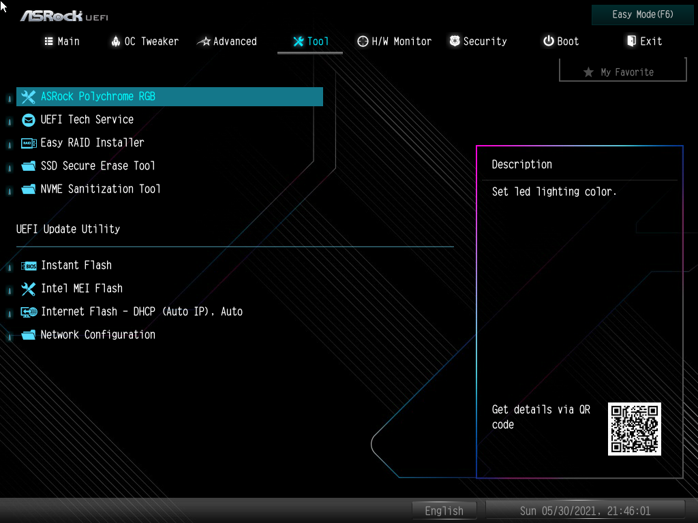Switch to the Security tab
The width and height of the screenshot is (698, 523).
coord(478,42)
